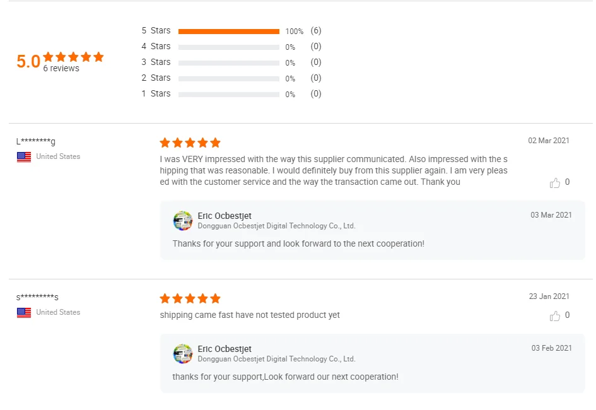
Task: Open Dongguan Ocbestjet company link in second reply
Action: 276,359
